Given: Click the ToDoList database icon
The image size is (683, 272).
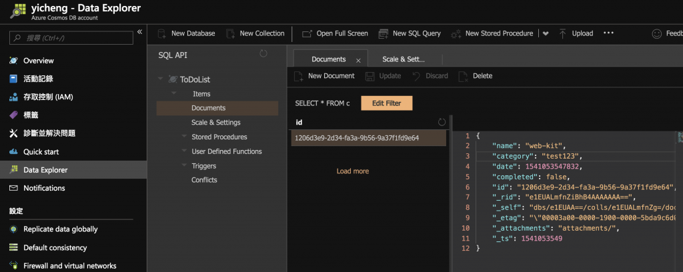Looking at the screenshot, I should (x=173, y=79).
